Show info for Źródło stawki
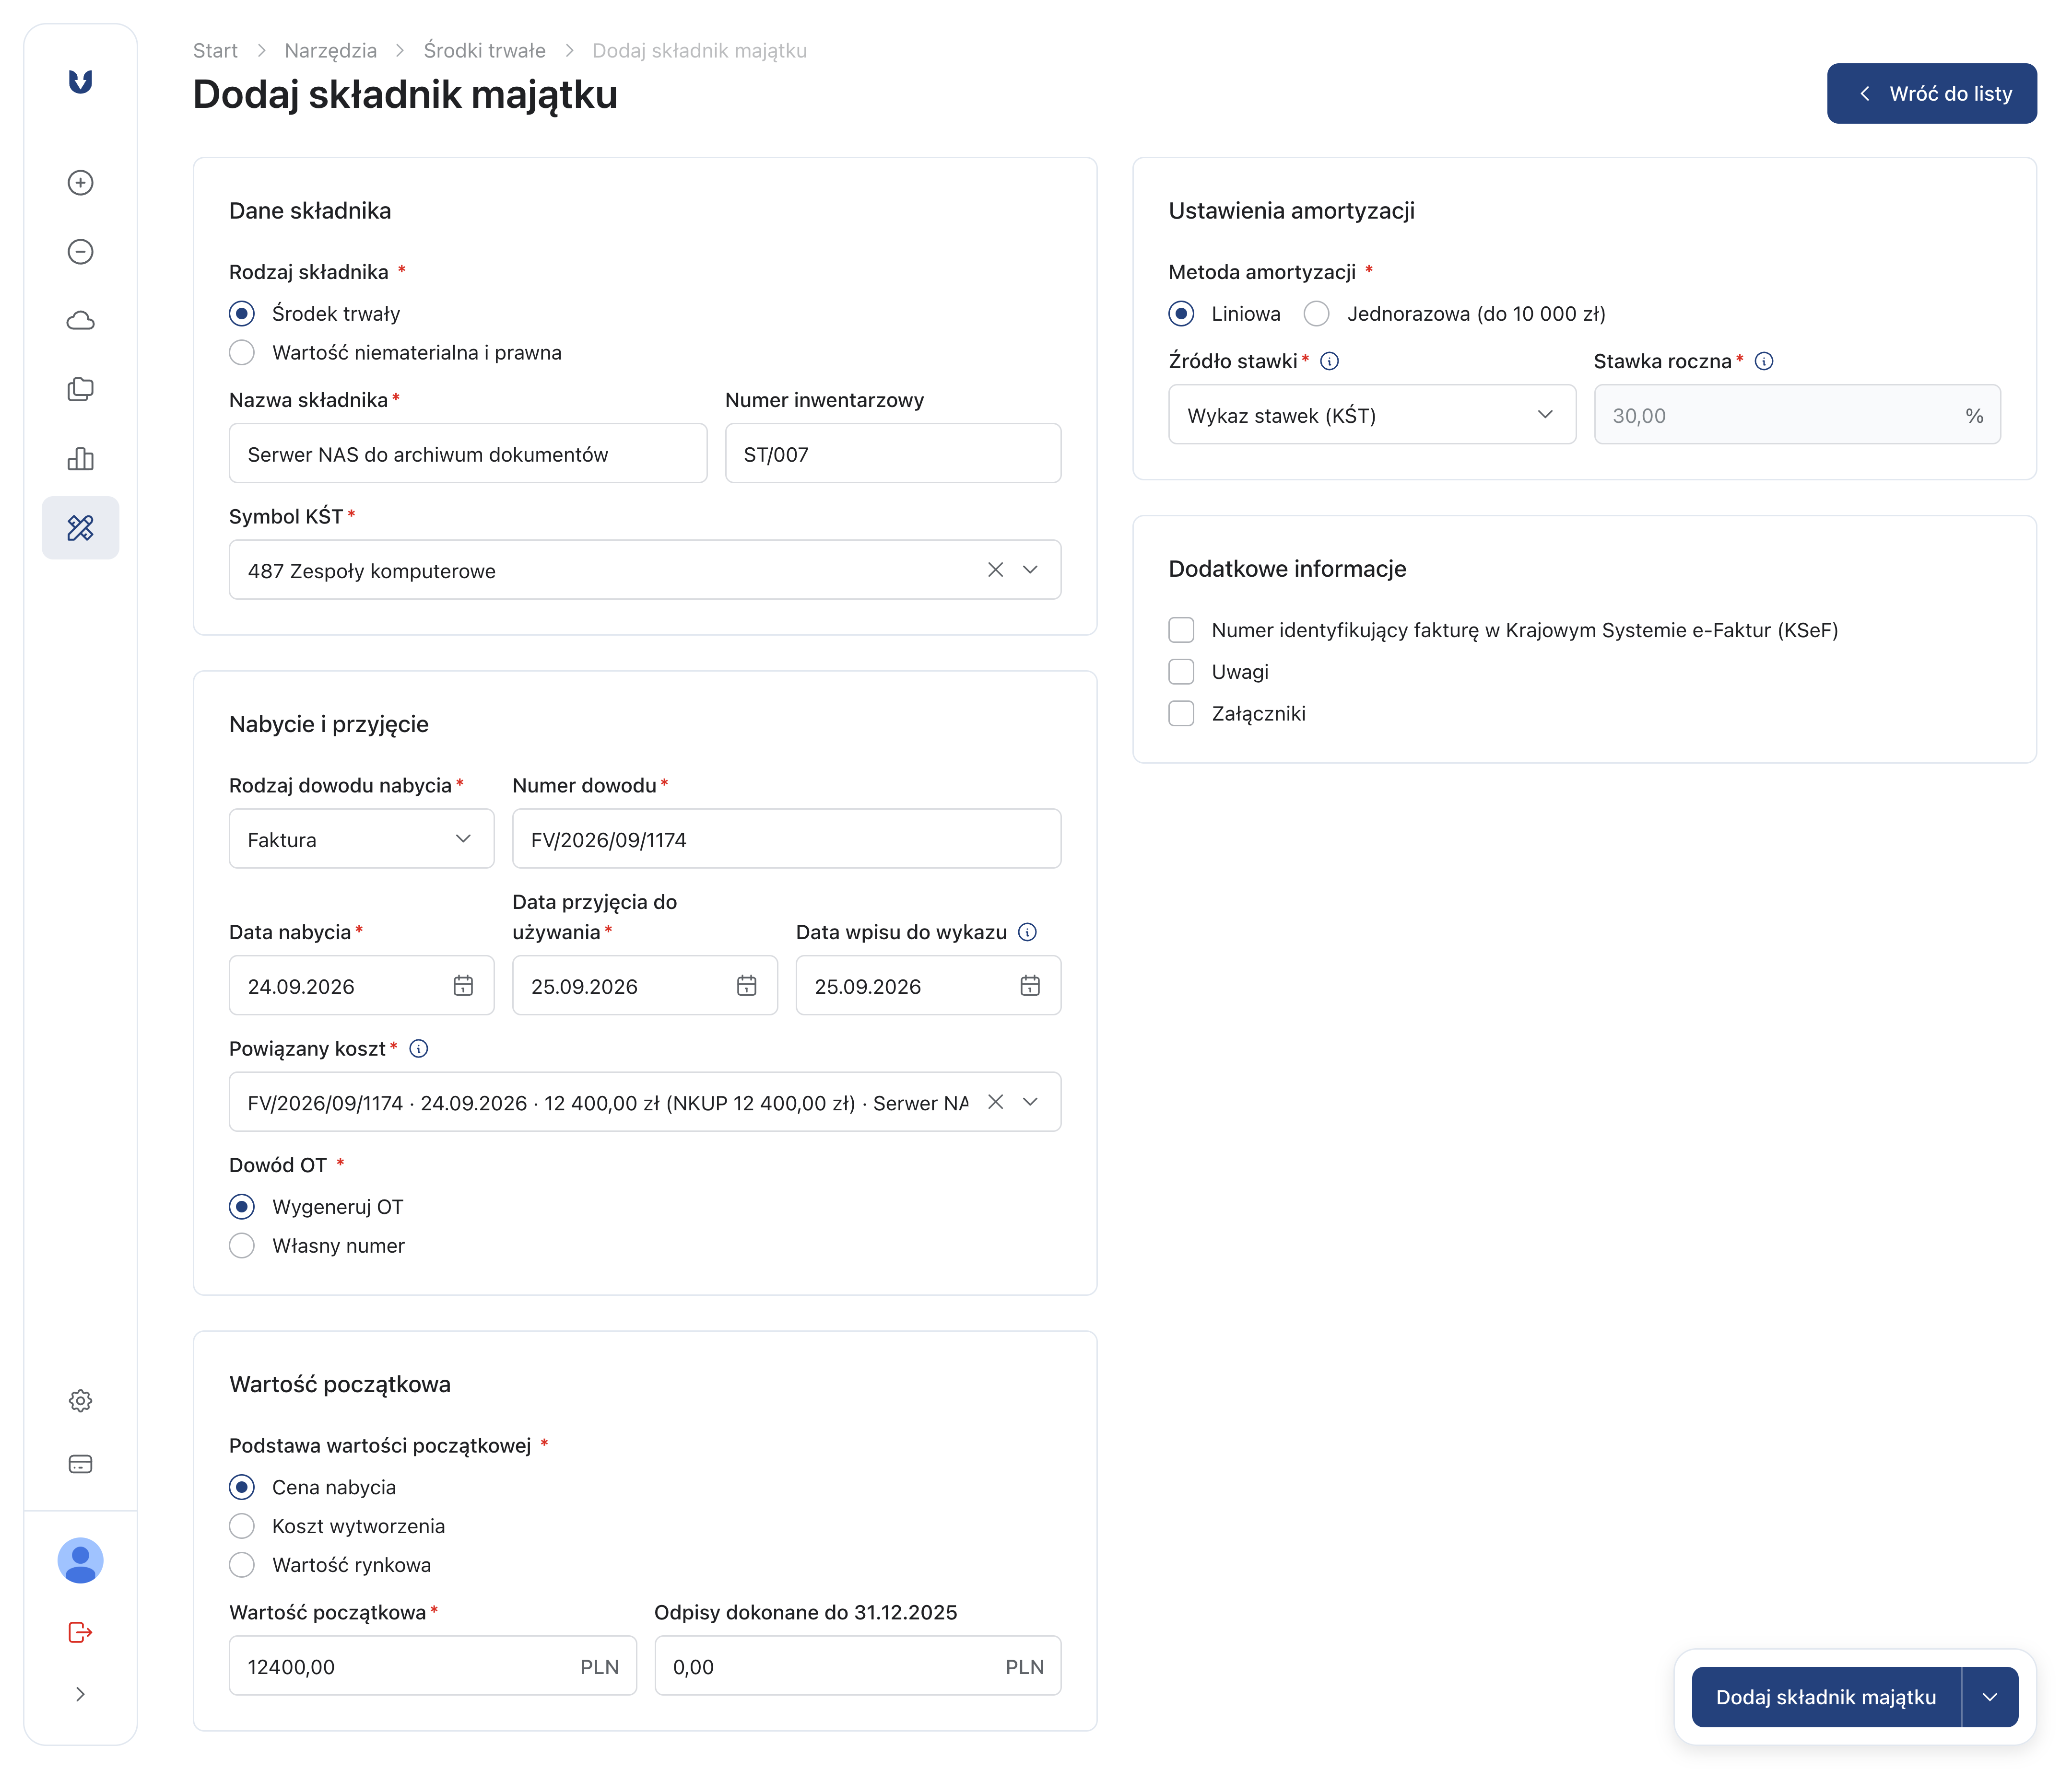 (x=1329, y=361)
